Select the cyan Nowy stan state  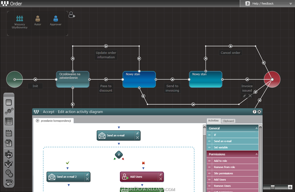click(x=206, y=79)
